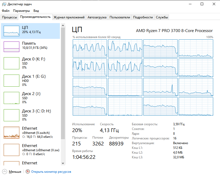Click the Дескрипторы count 88939
Viewport: 220px width, 178px height.
(x=116, y=144)
